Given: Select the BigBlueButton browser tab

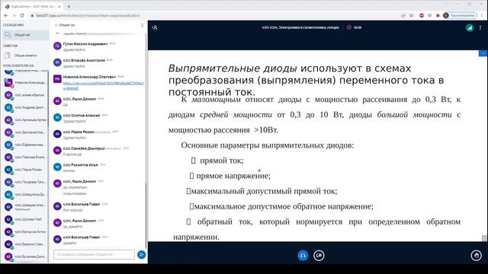Looking at the screenshot, I should point(32,6).
